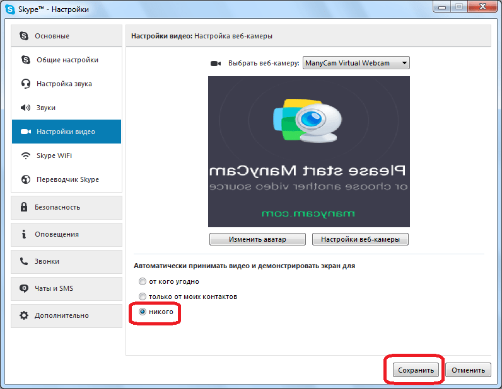Image resolution: width=502 pixels, height=389 pixels.
Task: Click the Настройки веб-камеры button
Action: point(360,239)
